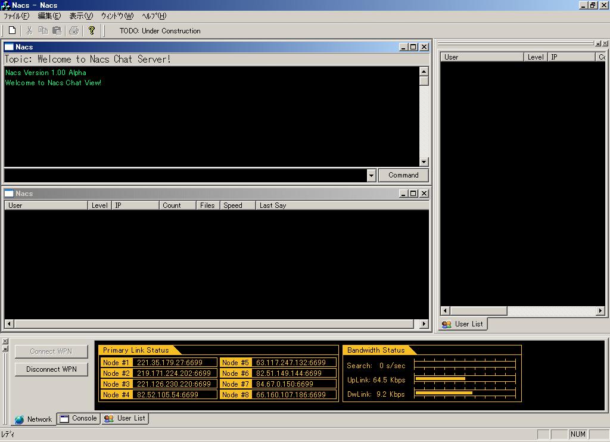This screenshot has height=442, width=610.
Task: Sort list by the Speed column header
Action: 238,206
